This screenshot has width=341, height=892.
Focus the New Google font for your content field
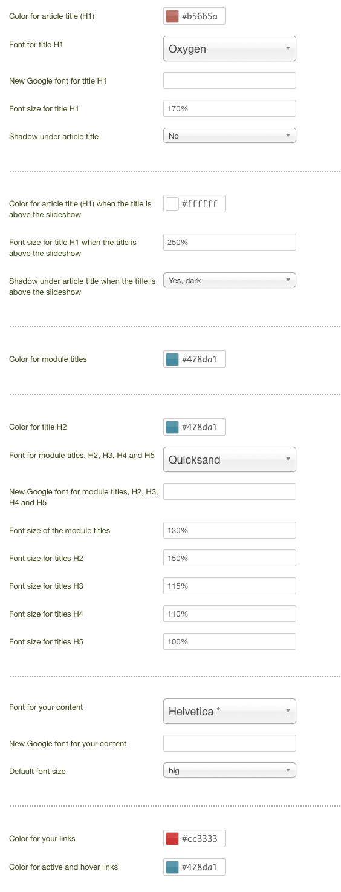coord(230,743)
